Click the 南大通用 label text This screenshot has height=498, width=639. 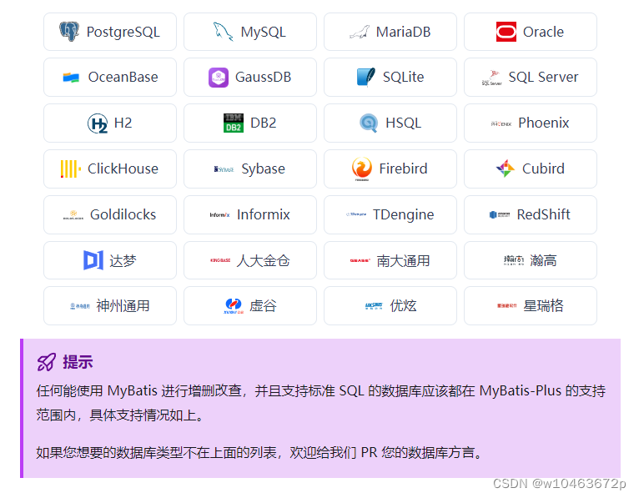404,260
